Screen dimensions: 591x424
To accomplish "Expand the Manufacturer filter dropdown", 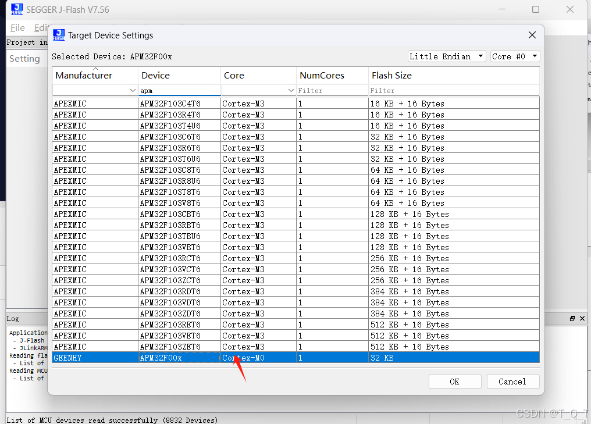I will pos(132,91).
